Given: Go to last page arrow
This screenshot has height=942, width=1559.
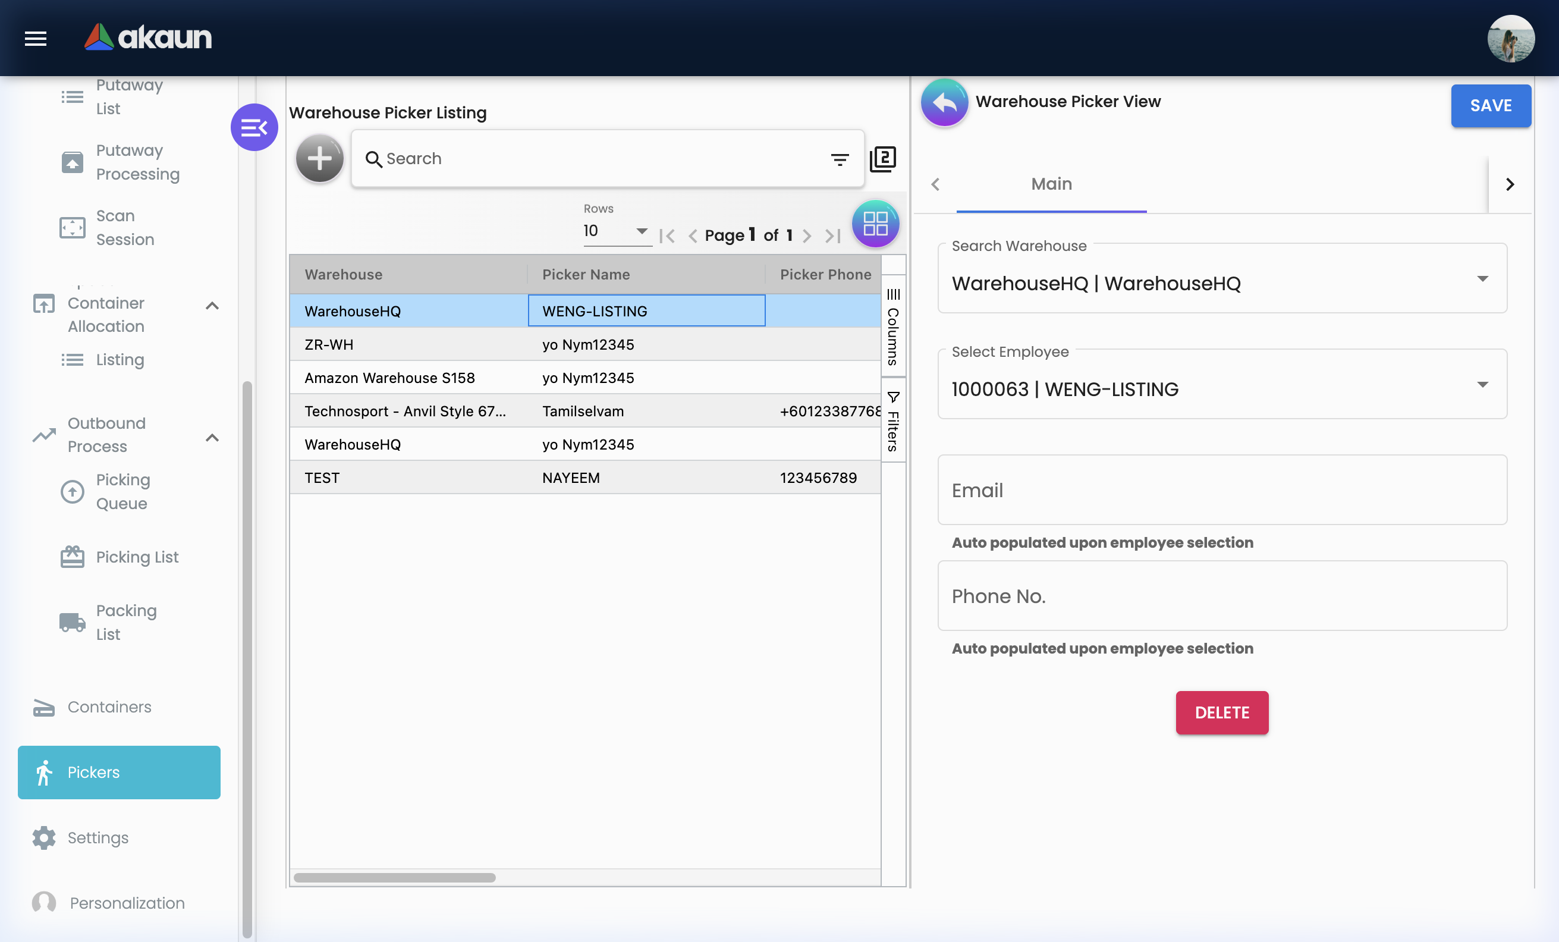Looking at the screenshot, I should (x=833, y=236).
